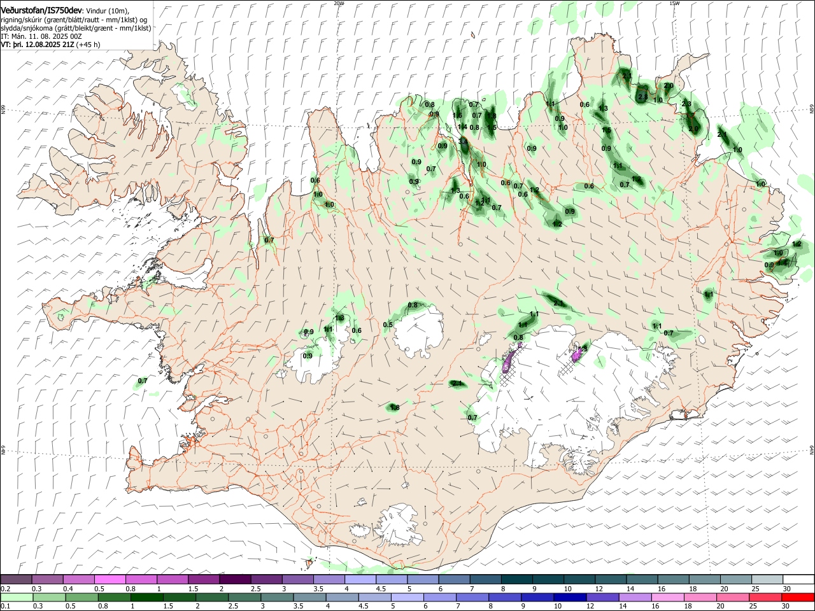Click the 64N latitude label on left edge
This screenshot has width=815, height=611.
coord(3,451)
